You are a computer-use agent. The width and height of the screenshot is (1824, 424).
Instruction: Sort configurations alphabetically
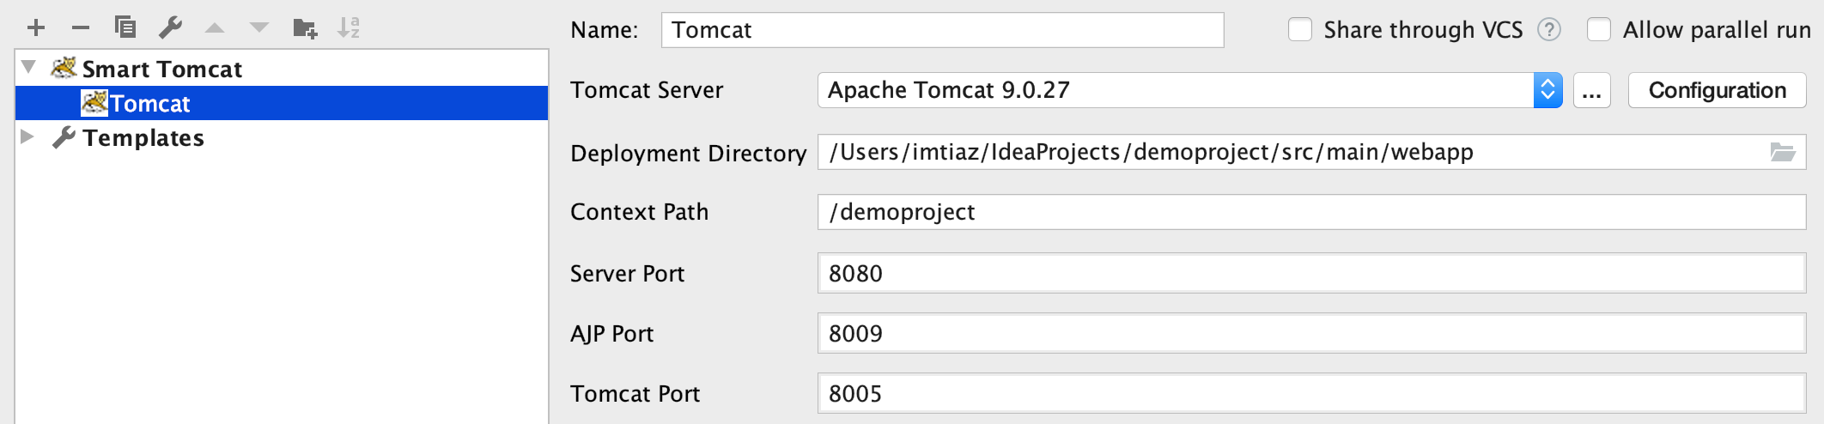pyautogui.click(x=349, y=28)
